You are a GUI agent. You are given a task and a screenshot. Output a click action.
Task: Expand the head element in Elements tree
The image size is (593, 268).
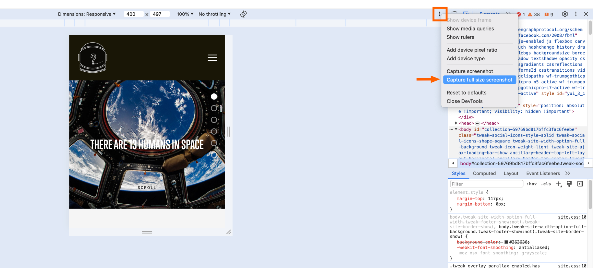(456, 123)
